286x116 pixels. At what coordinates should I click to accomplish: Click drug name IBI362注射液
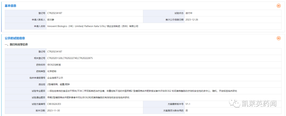[54, 65]
